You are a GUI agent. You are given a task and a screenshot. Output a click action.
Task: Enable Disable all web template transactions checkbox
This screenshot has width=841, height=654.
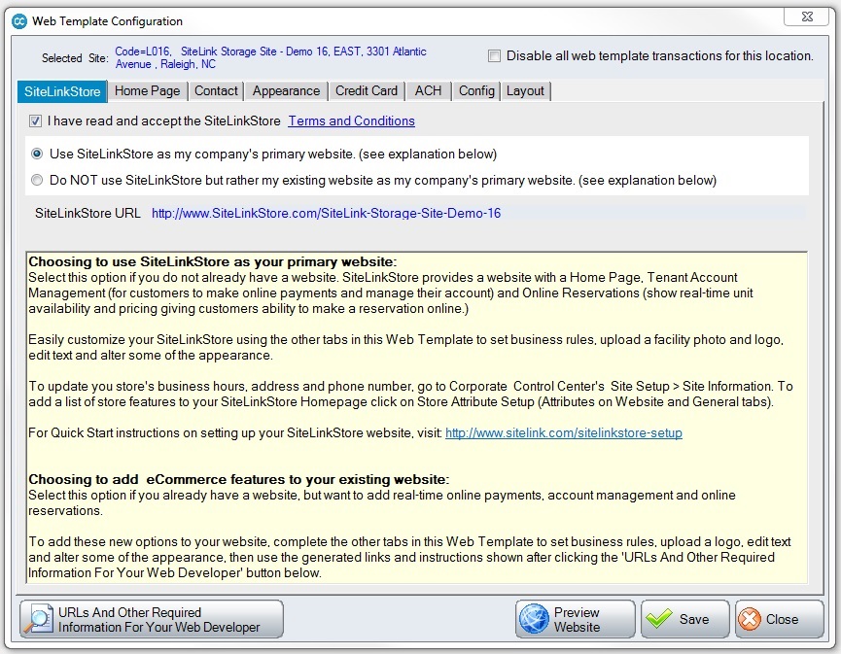pyautogui.click(x=494, y=55)
